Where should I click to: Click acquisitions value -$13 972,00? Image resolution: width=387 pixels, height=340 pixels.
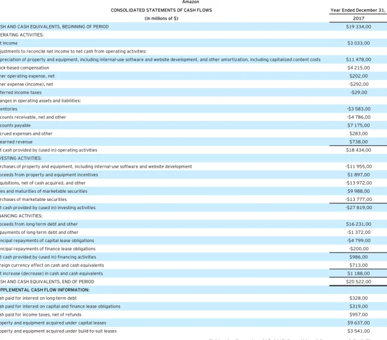click(x=359, y=183)
